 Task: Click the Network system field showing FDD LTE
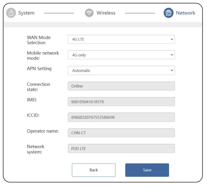tap(121, 148)
